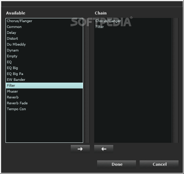
Task: Choose Delay effect from Available list
Action: pyautogui.click(x=44, y=33)
